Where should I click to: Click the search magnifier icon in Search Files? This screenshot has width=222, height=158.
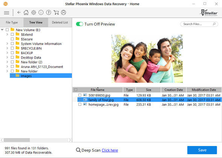coord(214,24)
